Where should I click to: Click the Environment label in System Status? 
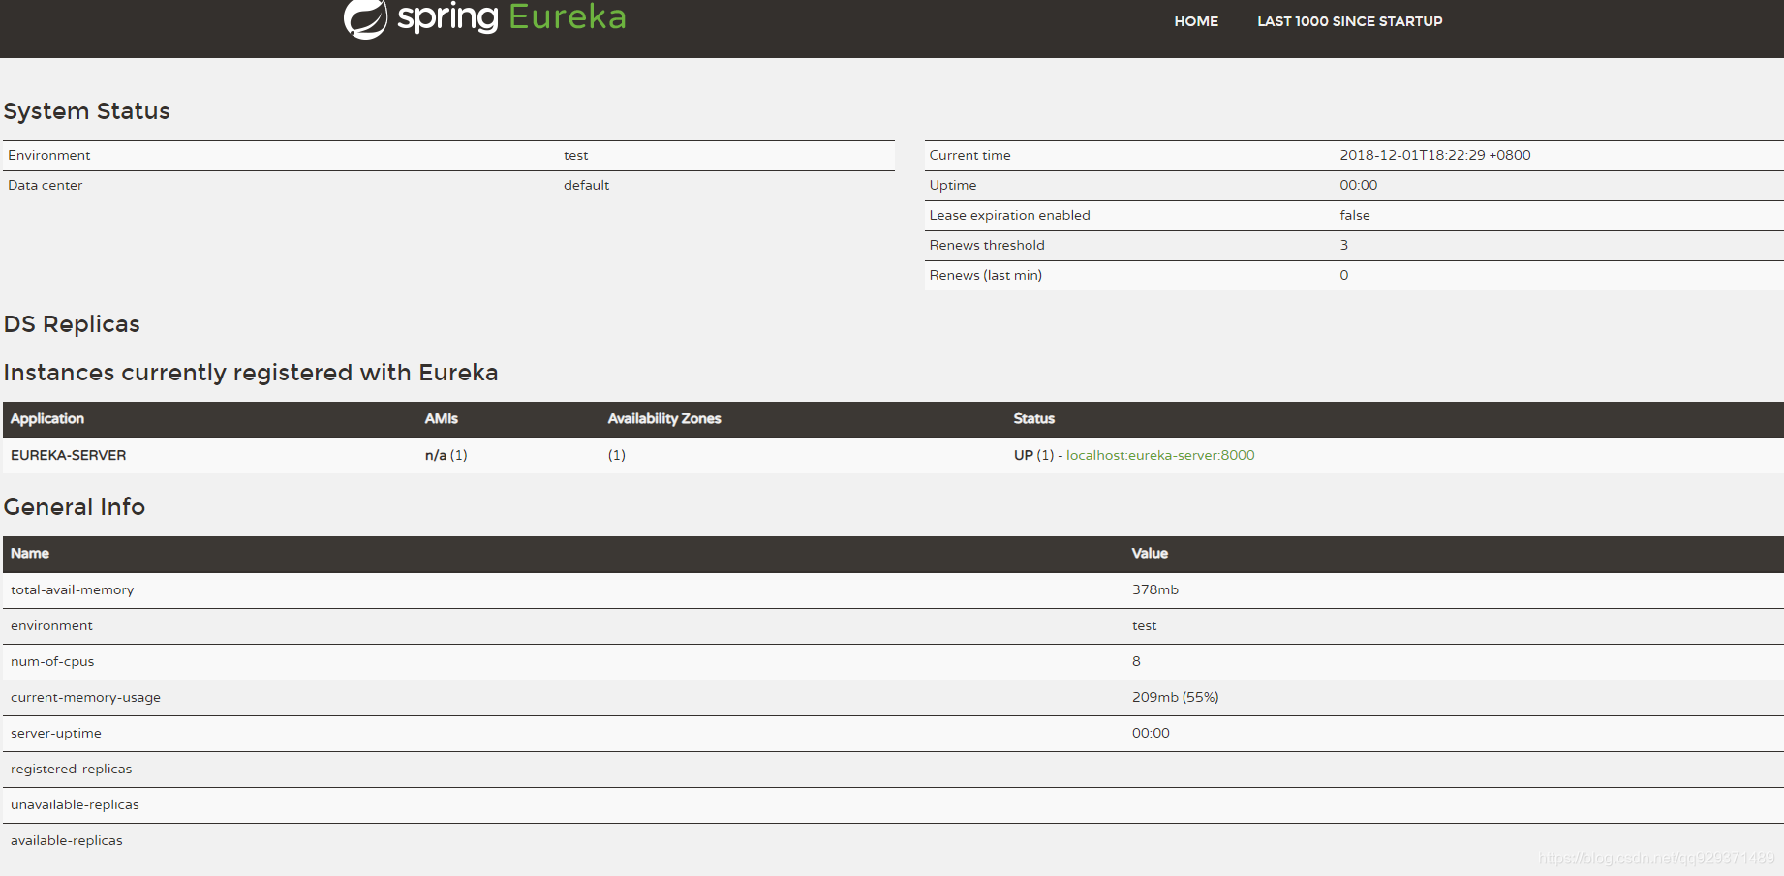click(x=49, y=155)
